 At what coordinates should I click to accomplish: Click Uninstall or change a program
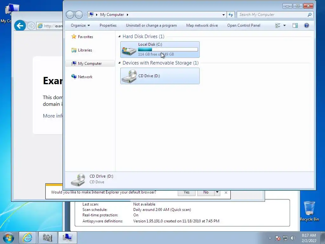point(151,25)
